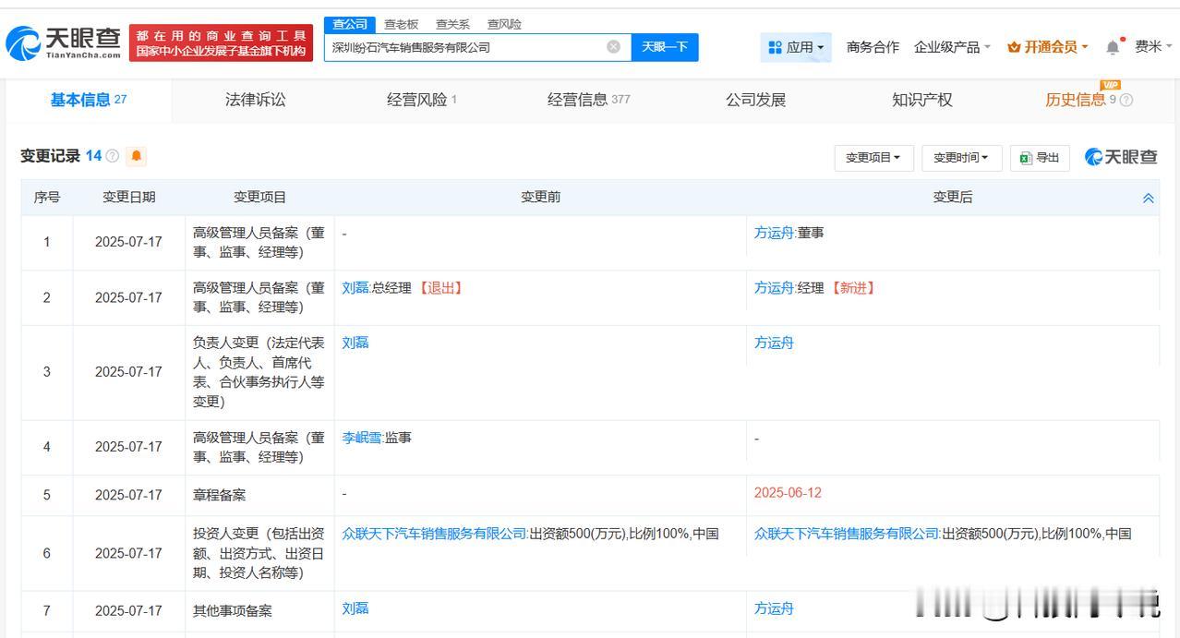
Task: Open 方运舟 link in row 7 其他事项备案
Action: [x=774, y=608]
